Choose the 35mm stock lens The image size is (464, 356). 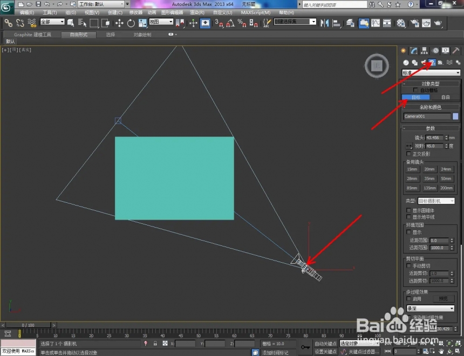click(429, 179)
